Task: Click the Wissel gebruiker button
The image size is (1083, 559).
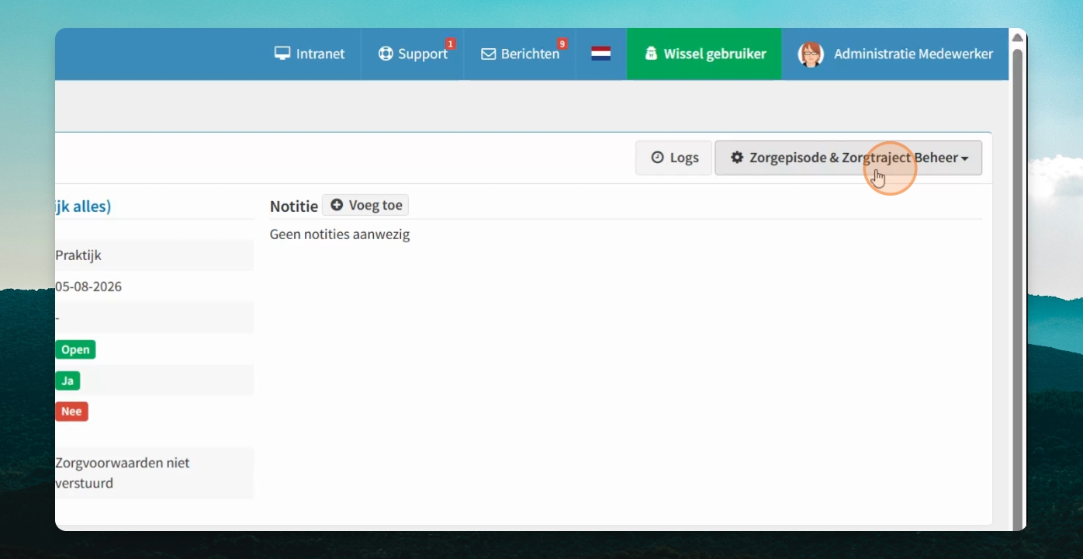Action: (x=704, y=54)
